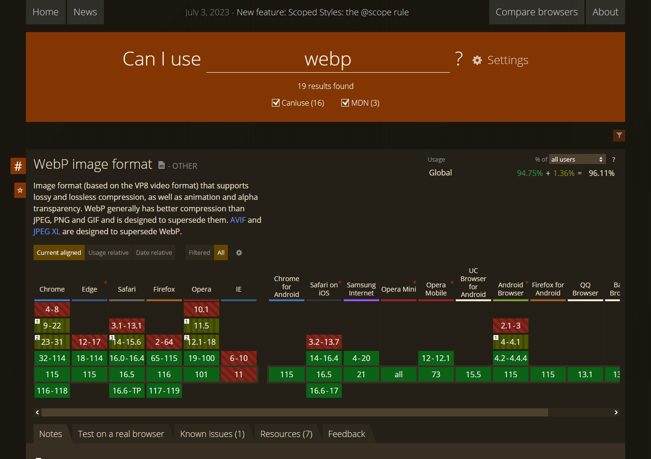Click Opera 10.1 unsupported cell

tap(202, 309)
